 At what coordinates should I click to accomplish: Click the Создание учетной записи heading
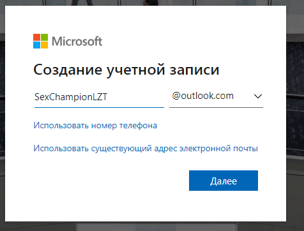126,70
